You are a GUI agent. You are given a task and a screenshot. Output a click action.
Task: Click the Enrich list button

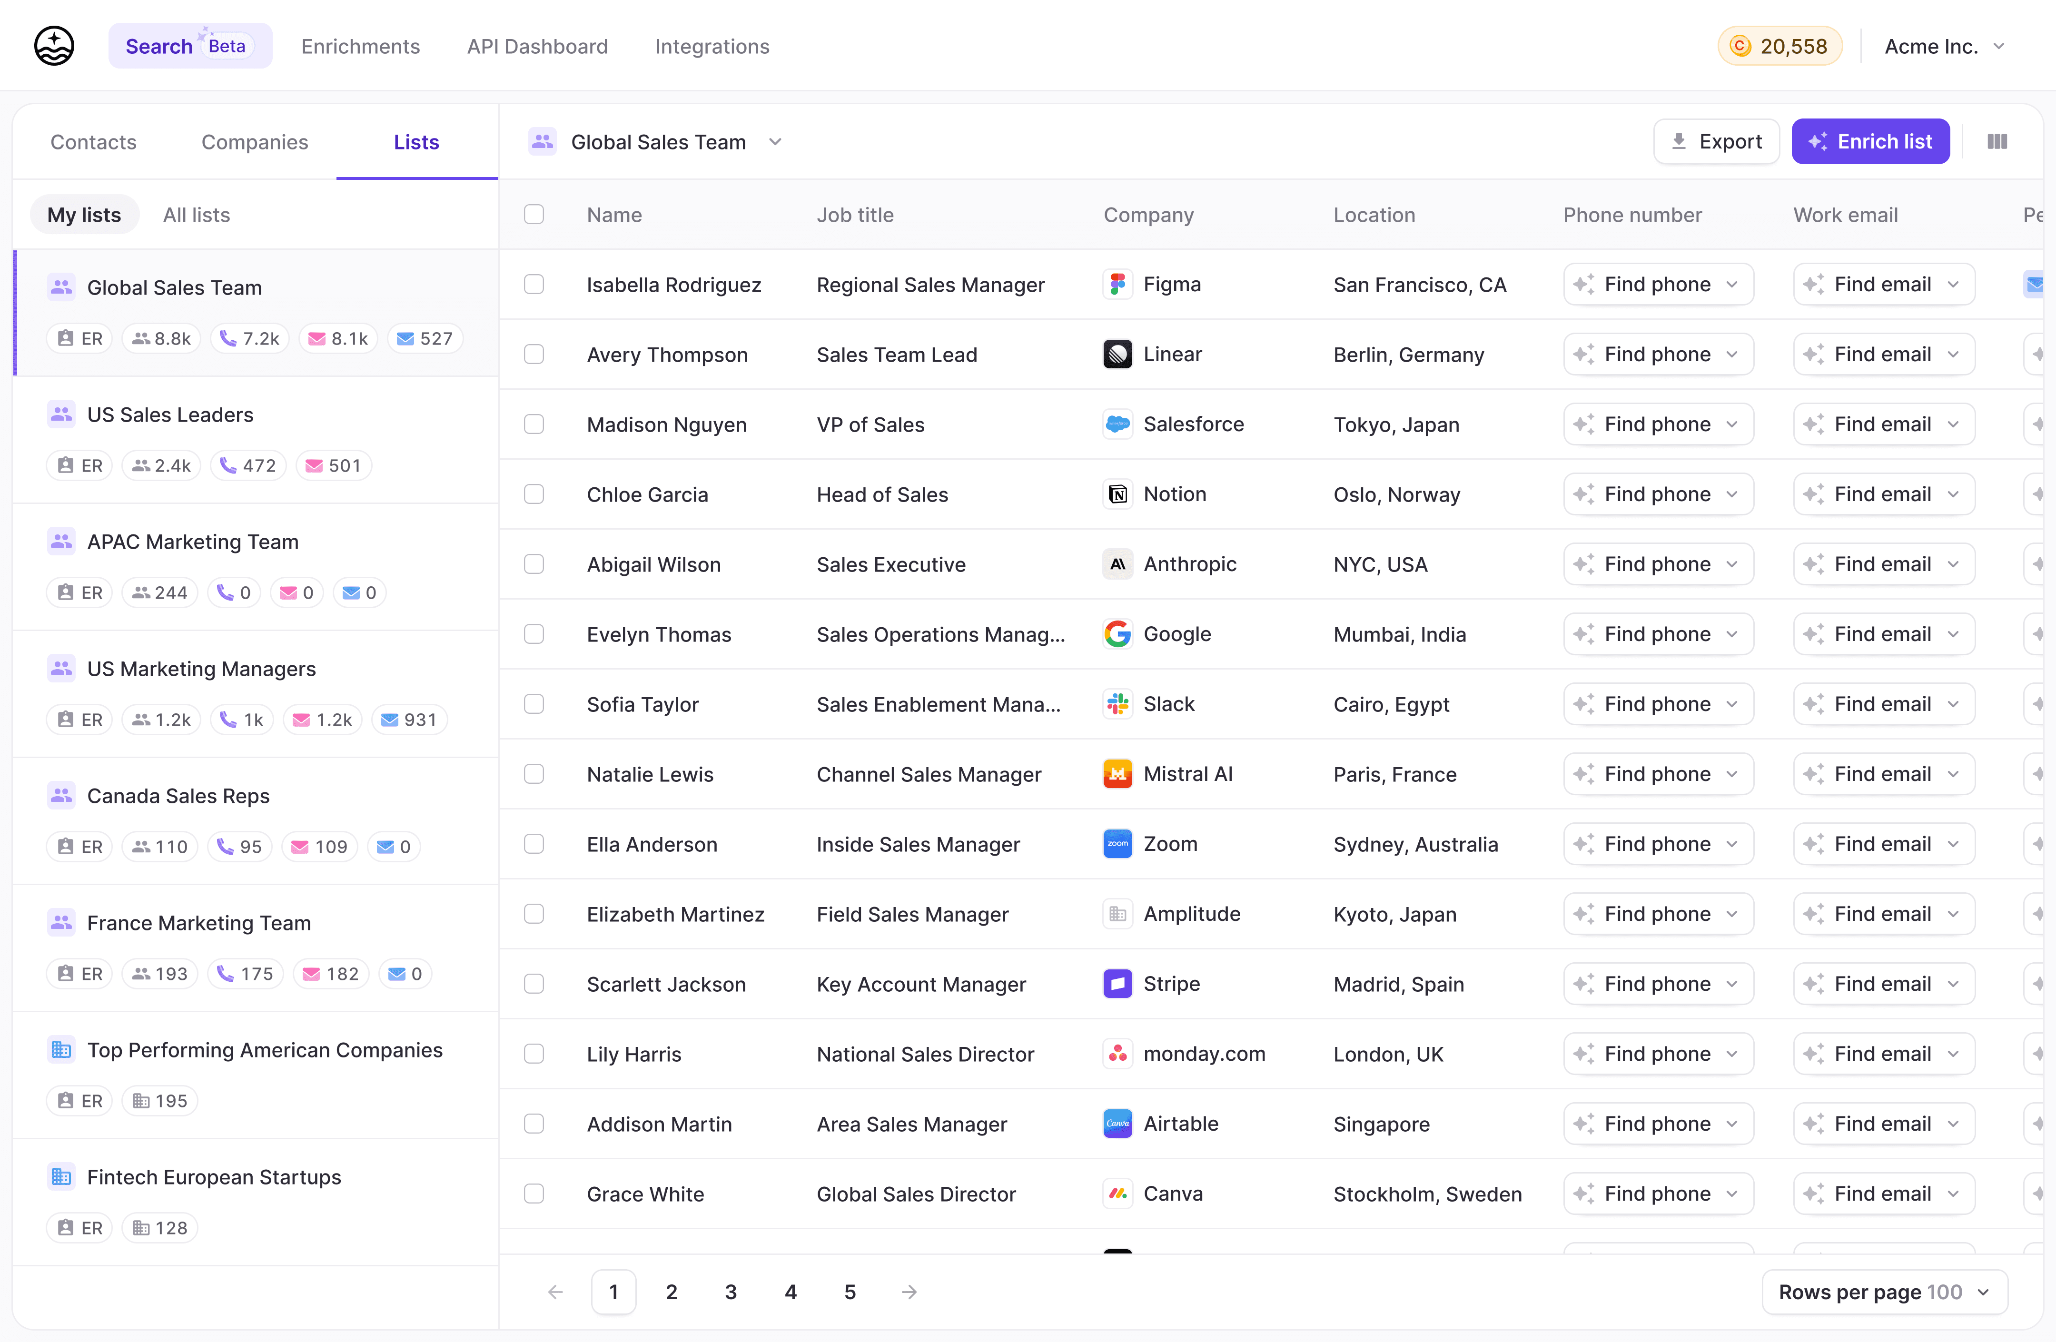pyautogui.click(x=1869, y=142)
